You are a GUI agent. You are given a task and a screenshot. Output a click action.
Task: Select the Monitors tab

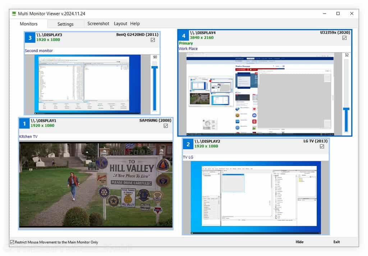pos(29,24)
